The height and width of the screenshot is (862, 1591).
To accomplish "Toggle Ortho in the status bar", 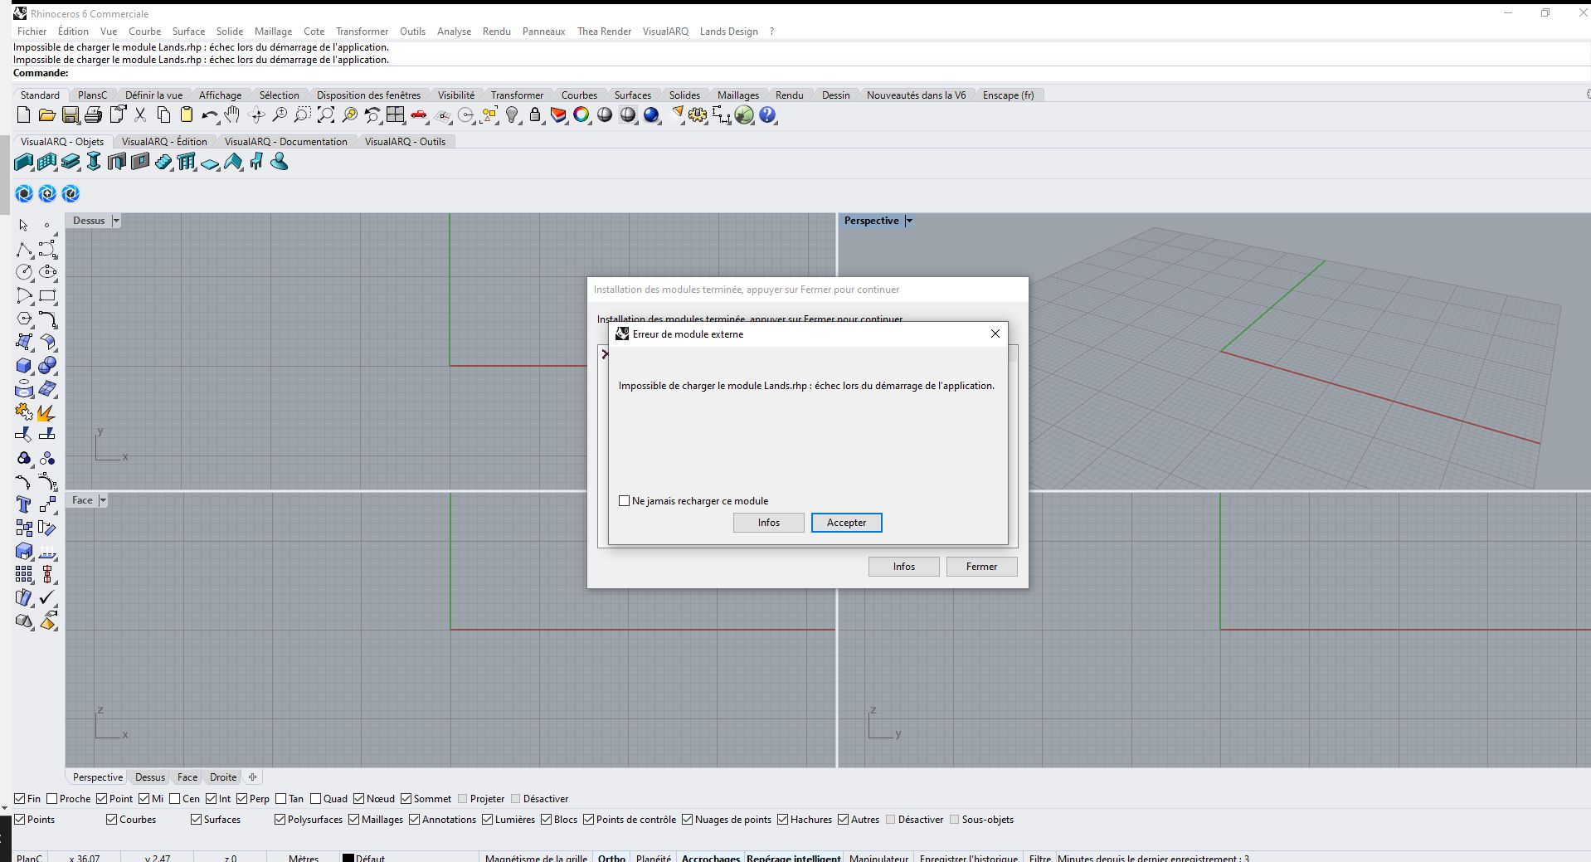I will coord(611,858).
